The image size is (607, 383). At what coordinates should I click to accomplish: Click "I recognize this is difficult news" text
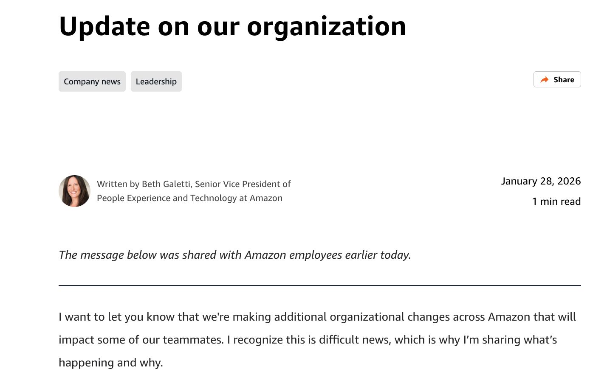click(x=308, y=340)
